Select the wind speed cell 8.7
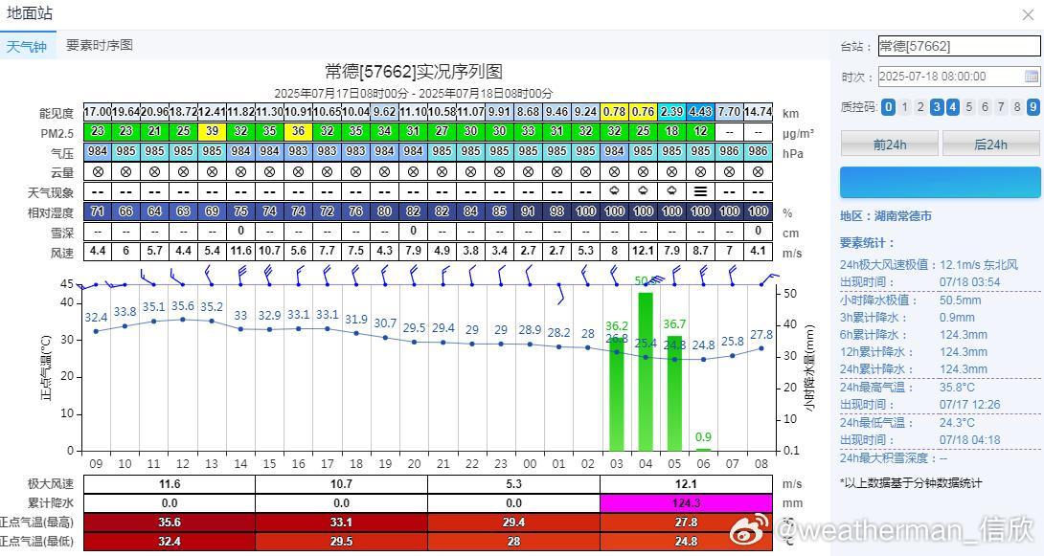Image resolution: width=1044 pixels, height=556 pixels. point(700,251)
